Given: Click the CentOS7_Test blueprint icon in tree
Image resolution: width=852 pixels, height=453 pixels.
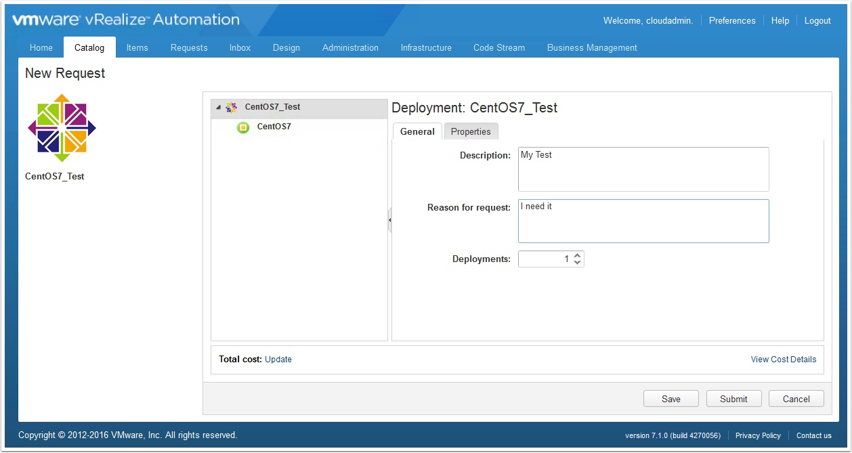Looking at the screenshot, I should (232, 107).
